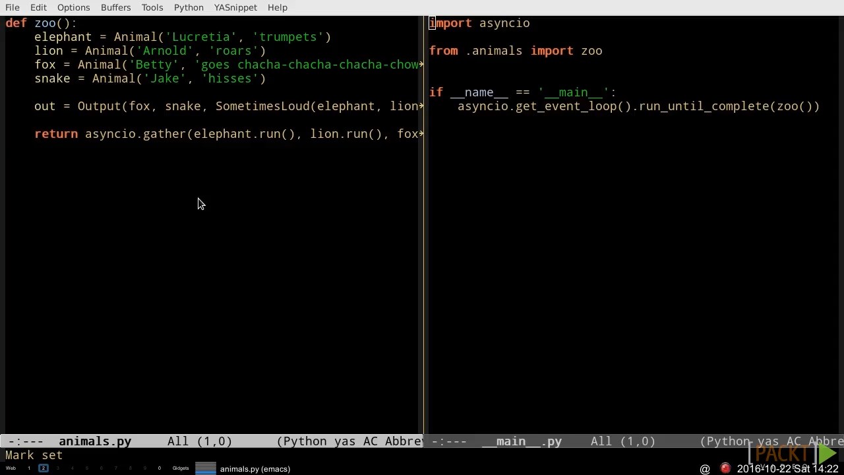
Task: Click the 'import' keyword on the first line of __main__.py
Action: point(450,23)
